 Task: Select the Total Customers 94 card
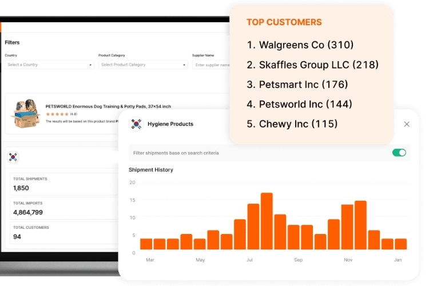[63, 232]
